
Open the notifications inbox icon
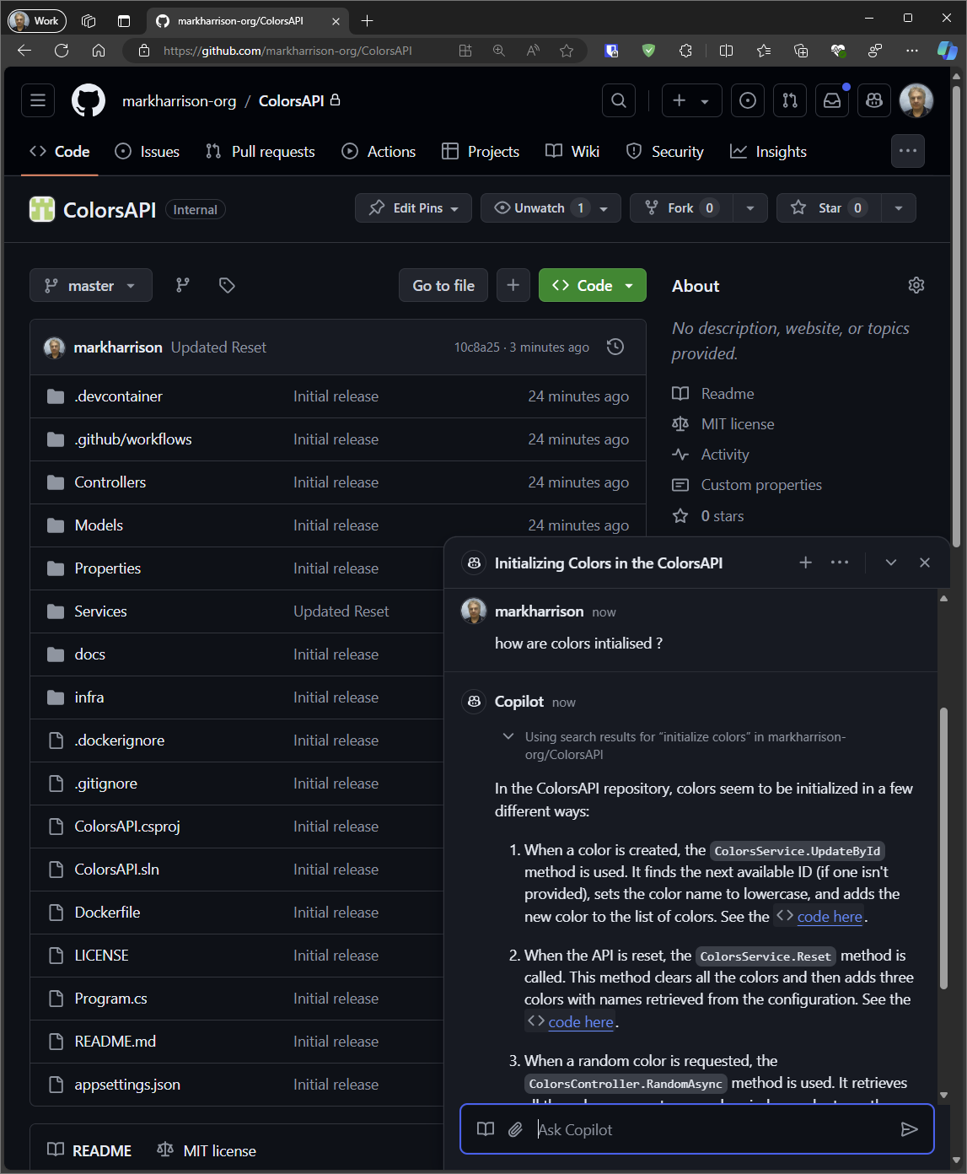[832, 101]
